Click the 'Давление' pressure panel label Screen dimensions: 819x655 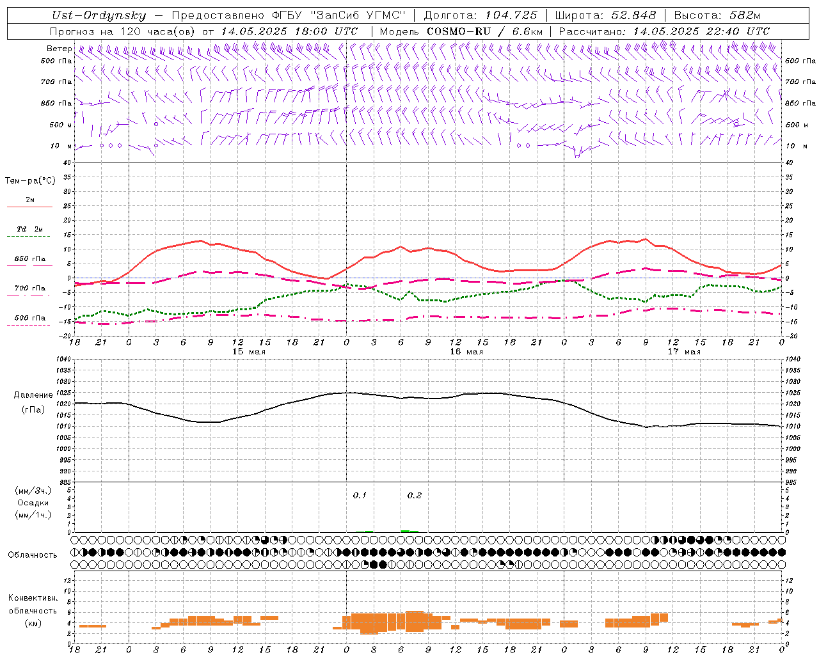[33, 395]
